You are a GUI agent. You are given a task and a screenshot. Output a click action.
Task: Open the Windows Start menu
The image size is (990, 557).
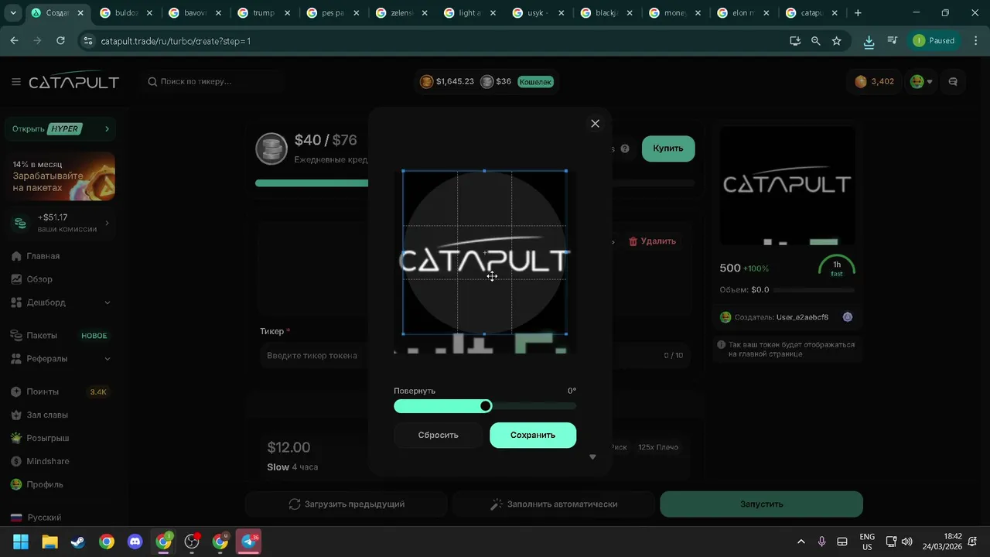pos(21,542)
